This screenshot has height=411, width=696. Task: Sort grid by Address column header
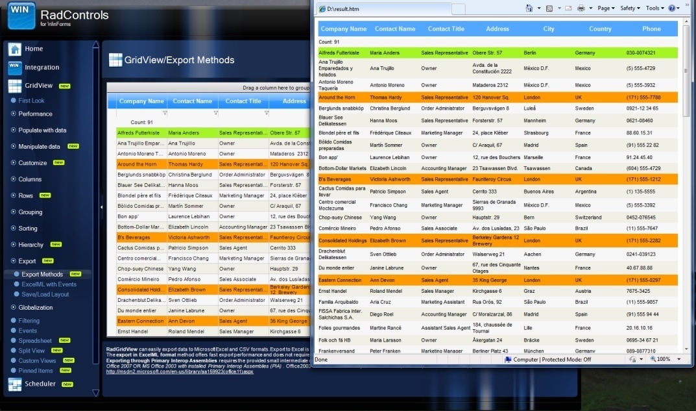click(x=294, y=101)
